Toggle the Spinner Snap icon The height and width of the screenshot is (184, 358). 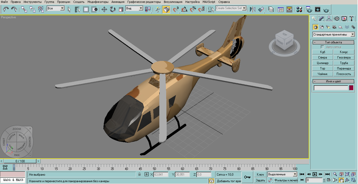tap(201, 9)
